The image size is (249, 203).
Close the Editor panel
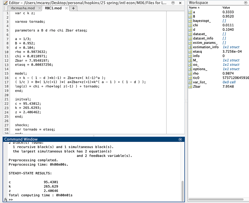[180, 3]
